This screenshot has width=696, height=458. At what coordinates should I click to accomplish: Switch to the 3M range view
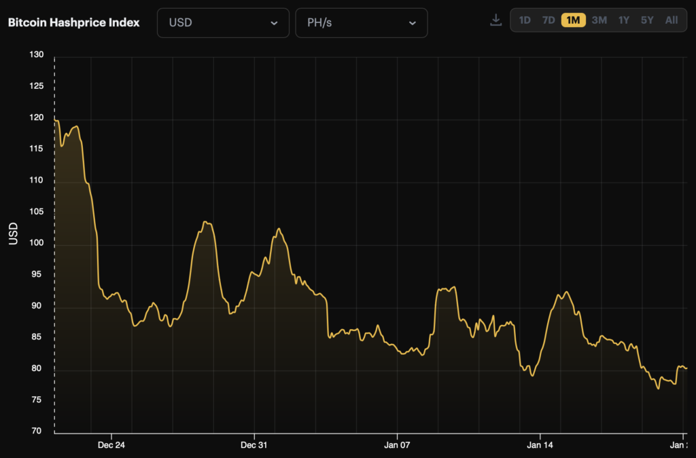pos(599,20)
